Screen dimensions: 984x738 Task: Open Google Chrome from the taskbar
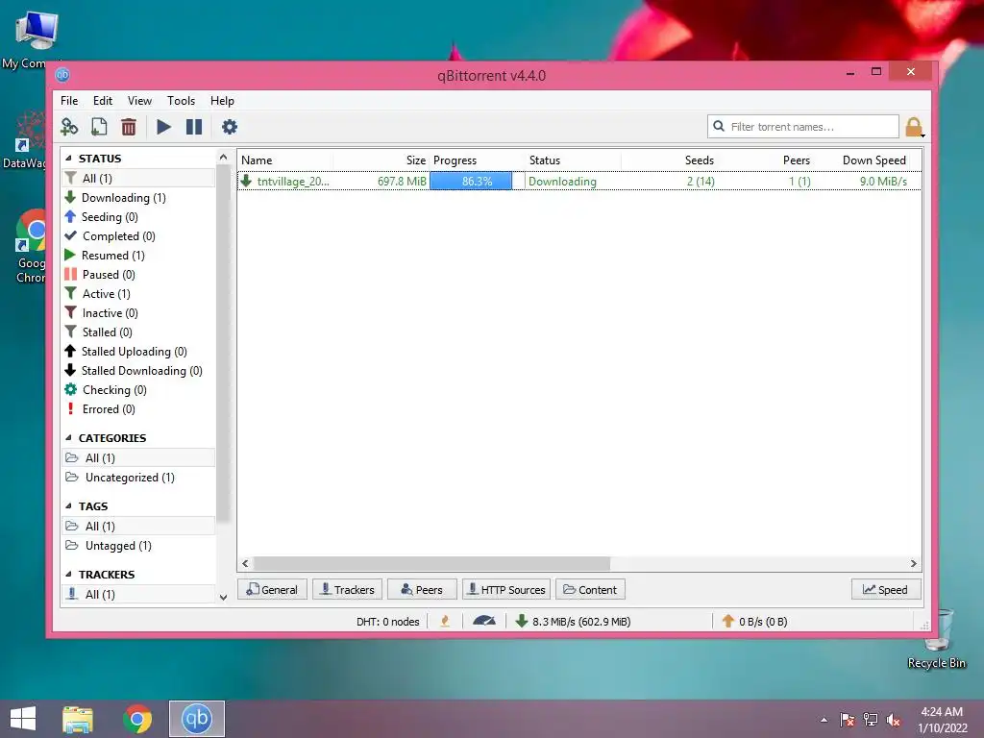click(137, 719)
